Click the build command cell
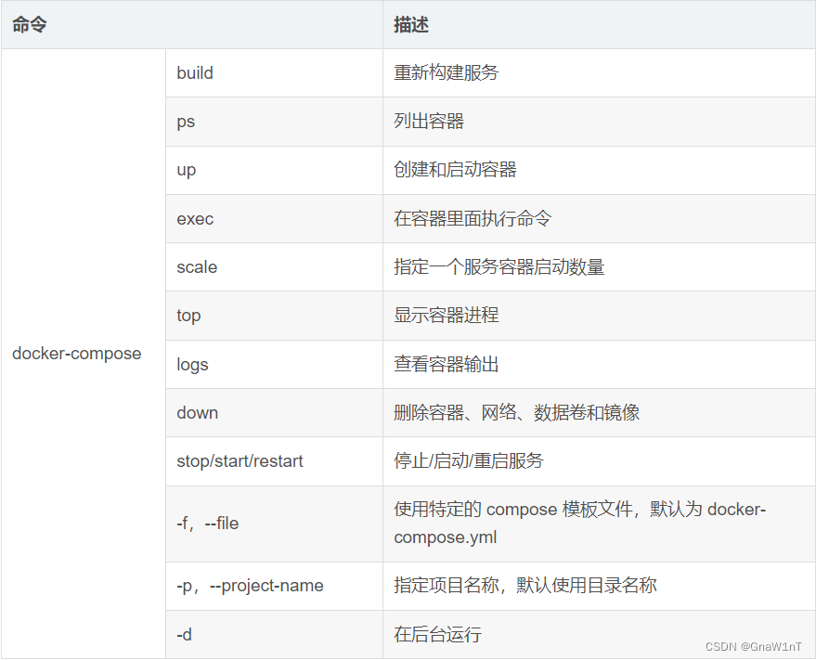 195,72
